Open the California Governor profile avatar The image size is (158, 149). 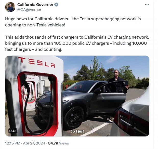click(x=10, y=7)
